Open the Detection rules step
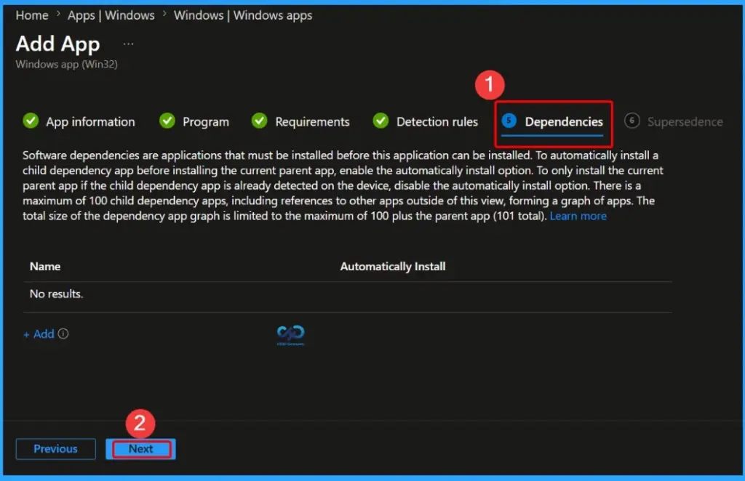 [437, 122]
